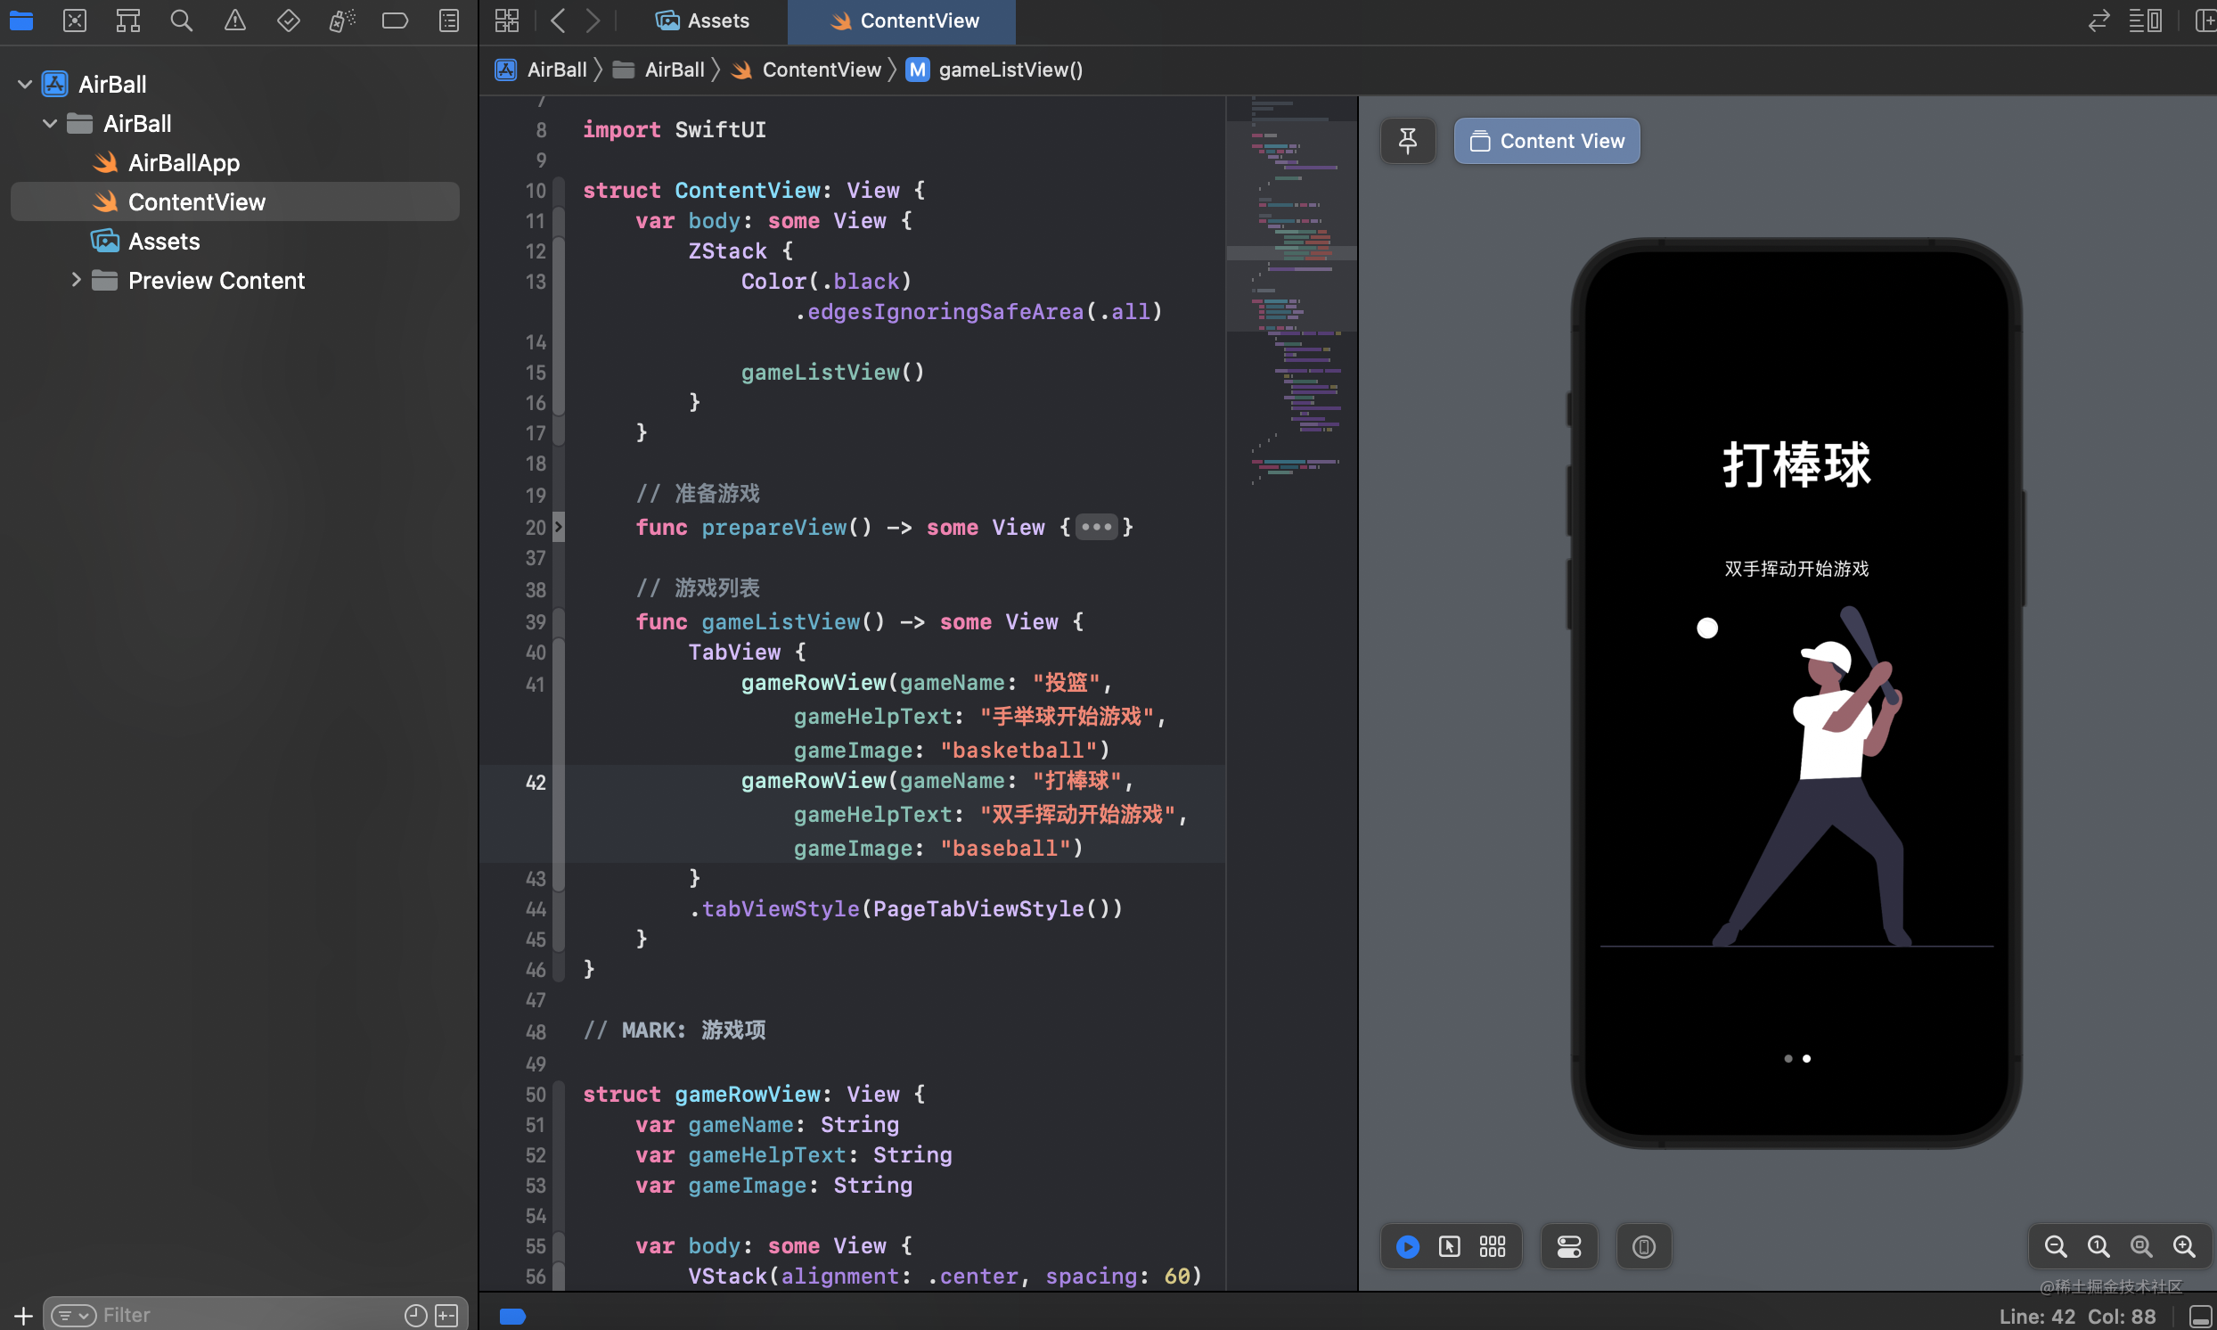This screenshot has width=2217, height=1330.
Task: Open the Find navigator magnifier
Action: (182, 20)
